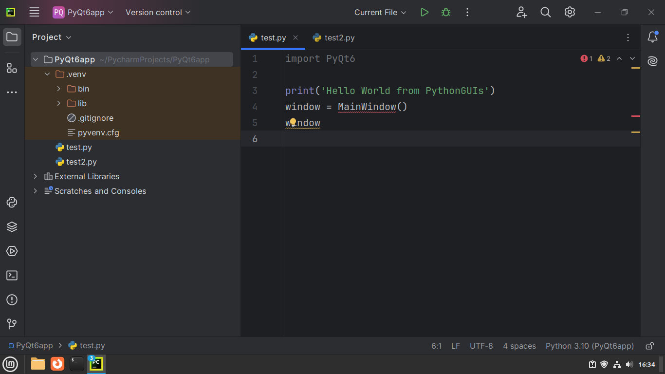Open Terminal from taskbar

click(77, 364)
